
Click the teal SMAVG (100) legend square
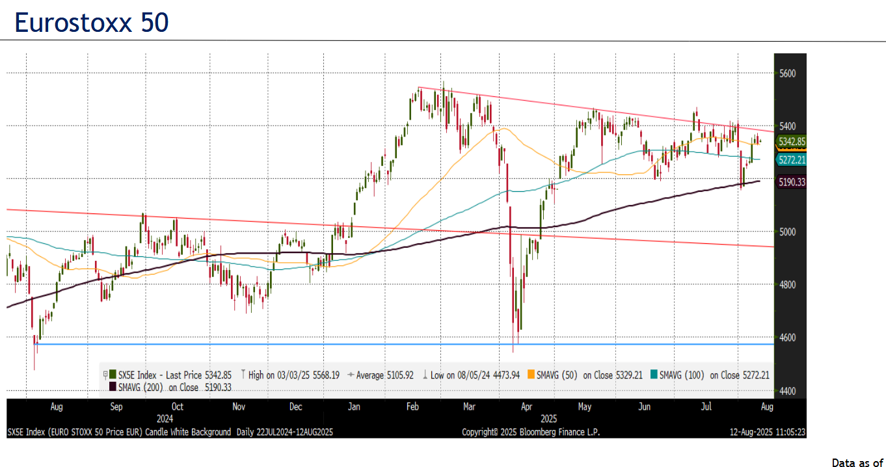(654, 375)
